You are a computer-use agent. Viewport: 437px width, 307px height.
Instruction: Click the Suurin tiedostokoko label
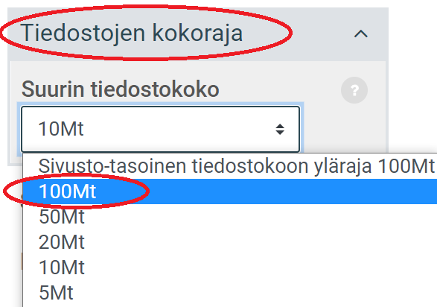[x=121, y=89]
